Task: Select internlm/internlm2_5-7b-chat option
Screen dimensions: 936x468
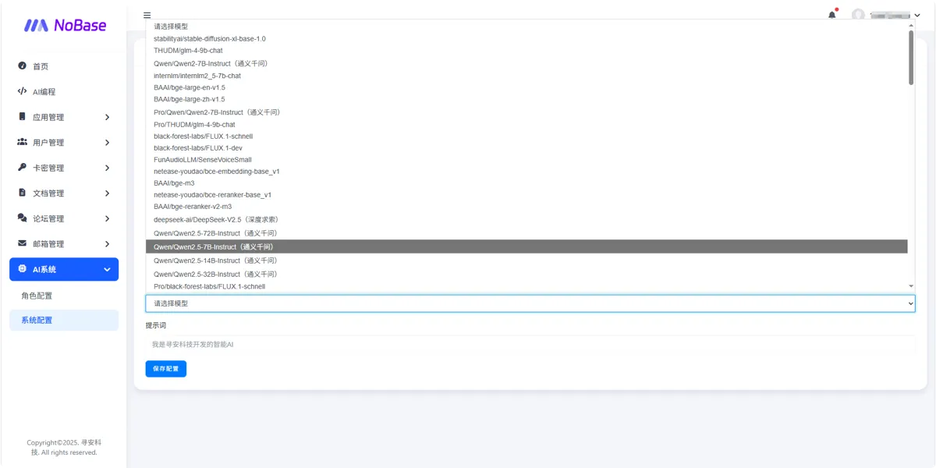Action: (x=526, y=76)
